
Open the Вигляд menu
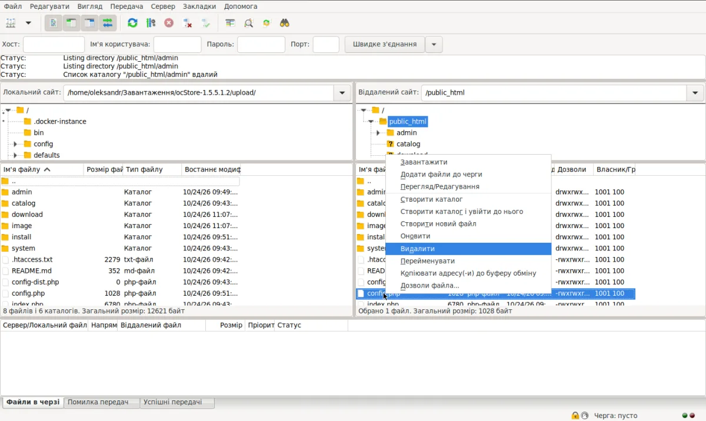point(90,6)
